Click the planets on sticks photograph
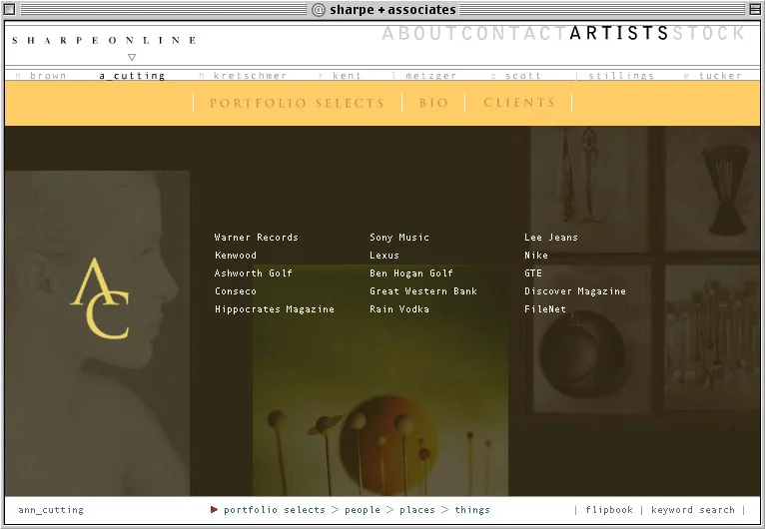 (x=381, y=380)
